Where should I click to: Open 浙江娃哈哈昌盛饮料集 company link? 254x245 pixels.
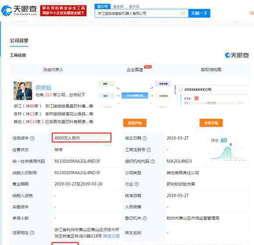pyautogui.click(x=69, y=106)
